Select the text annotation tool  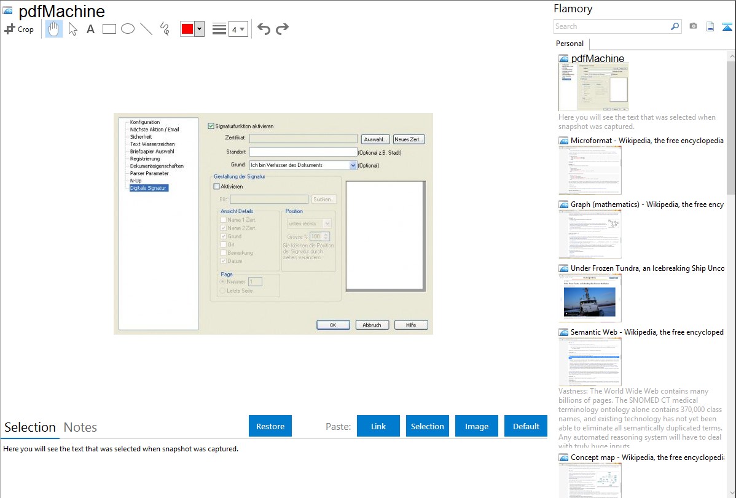[x=90, y=29]
